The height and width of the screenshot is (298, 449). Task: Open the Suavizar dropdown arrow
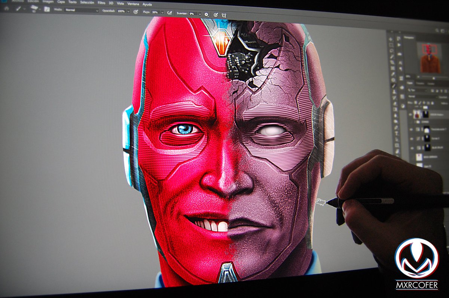200,14
